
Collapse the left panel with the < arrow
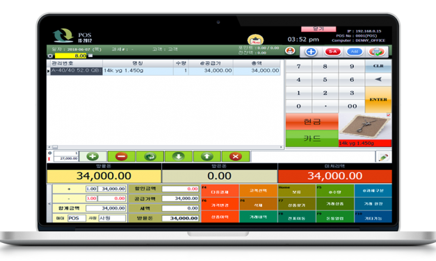pos(49,203)
